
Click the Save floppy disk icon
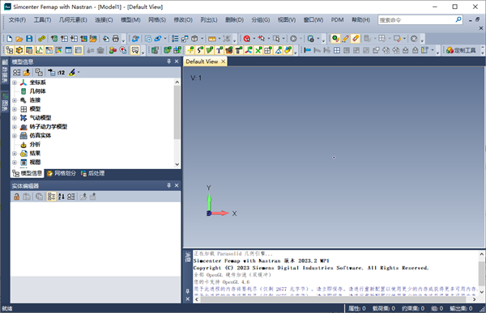pyautogui.click(x=29, y=39)
